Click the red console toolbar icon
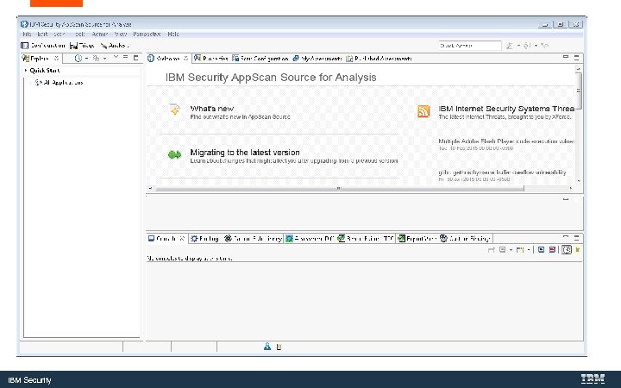621x388 pixels. (552, 249)
